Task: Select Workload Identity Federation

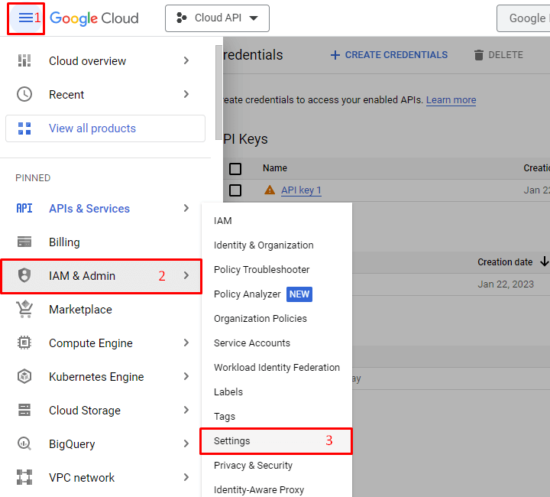Action: click(277, 368)
